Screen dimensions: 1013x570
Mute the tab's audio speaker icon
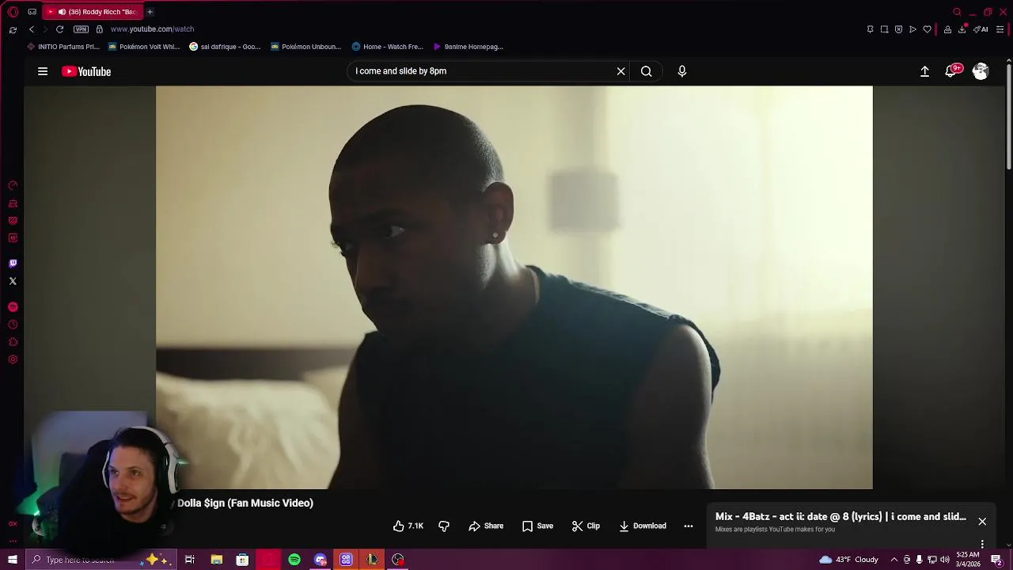pos(62,12)
